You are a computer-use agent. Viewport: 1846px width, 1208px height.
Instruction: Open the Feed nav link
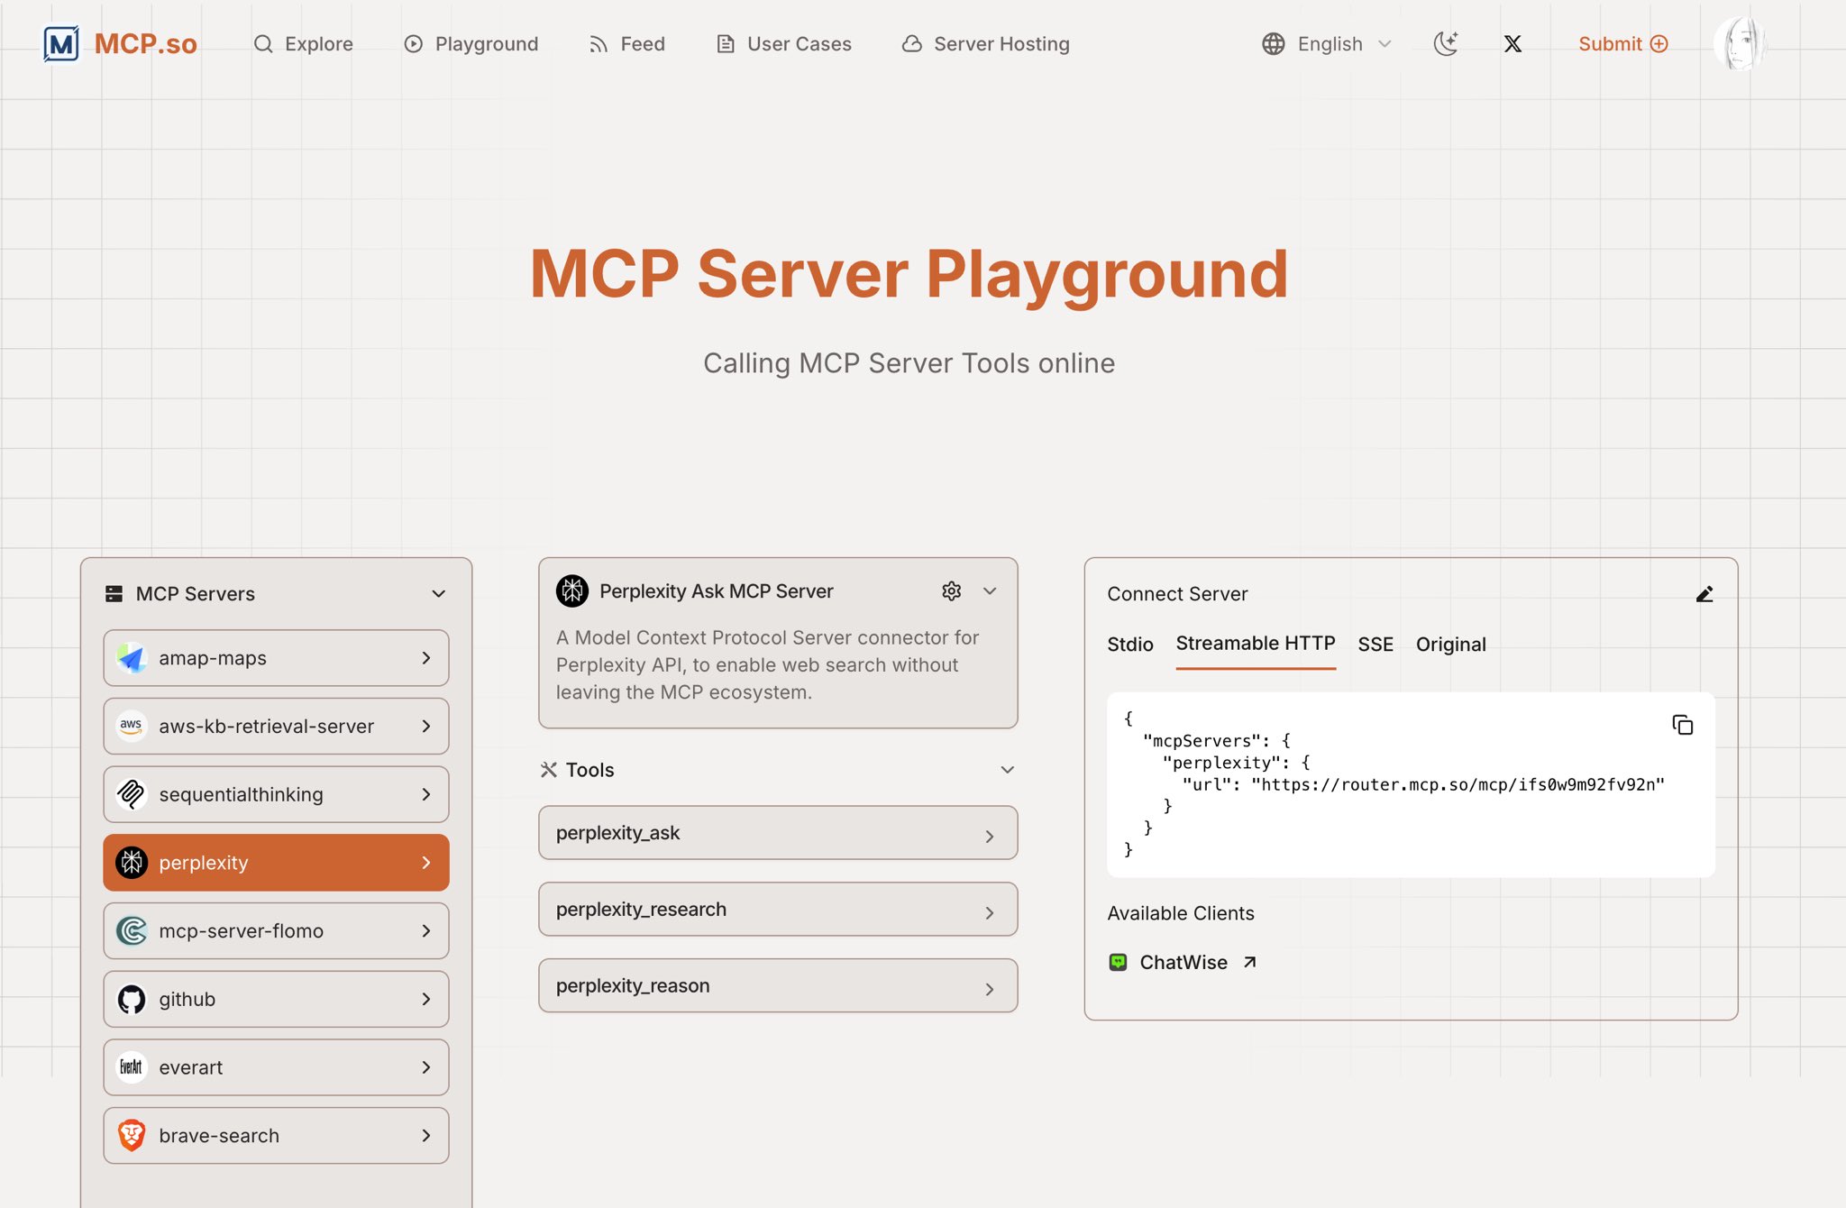tap(626, 43)
